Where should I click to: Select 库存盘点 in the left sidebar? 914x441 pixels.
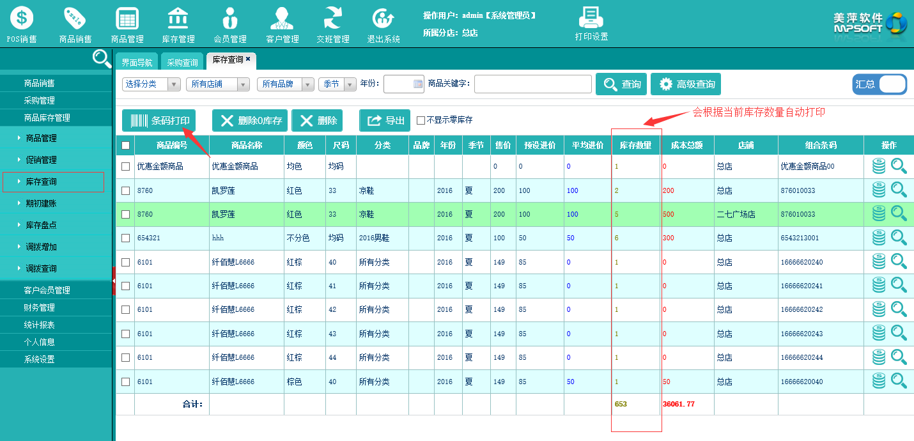click(x=42, y=225)
